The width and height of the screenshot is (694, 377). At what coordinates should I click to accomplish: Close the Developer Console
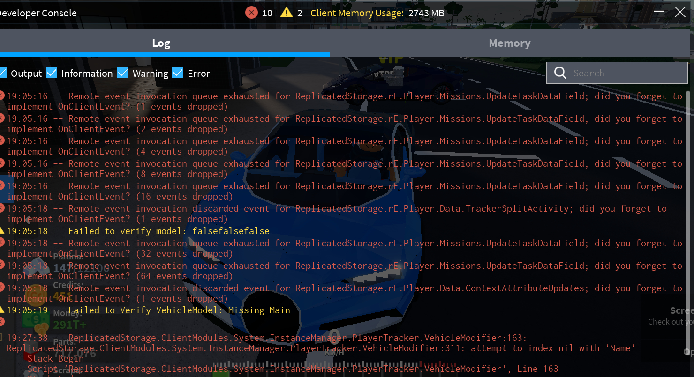(x=680, y=13)
